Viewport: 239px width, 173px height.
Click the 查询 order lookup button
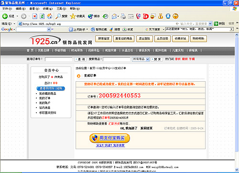pyautogui.click(x=80, y=59)
